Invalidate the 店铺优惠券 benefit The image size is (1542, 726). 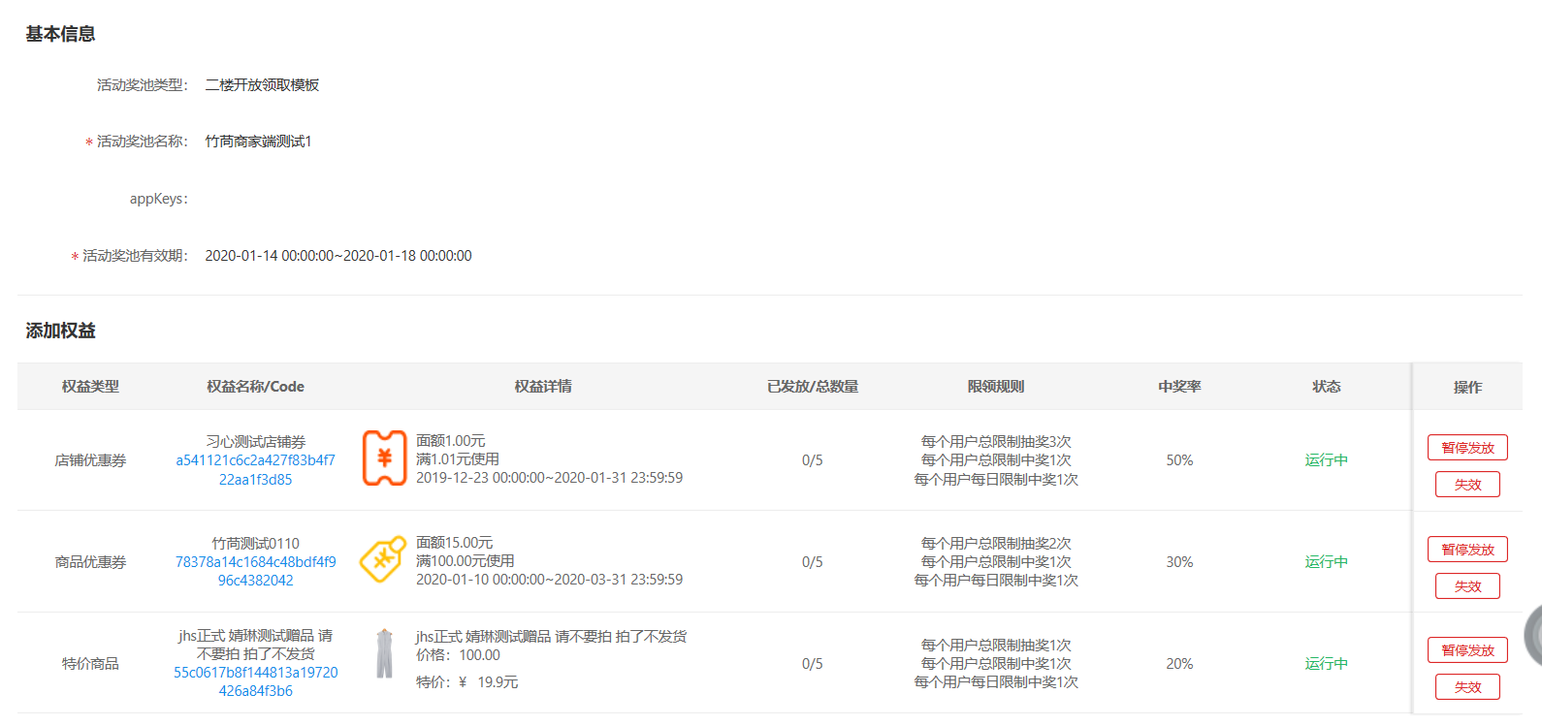(x=1467, y=485)
